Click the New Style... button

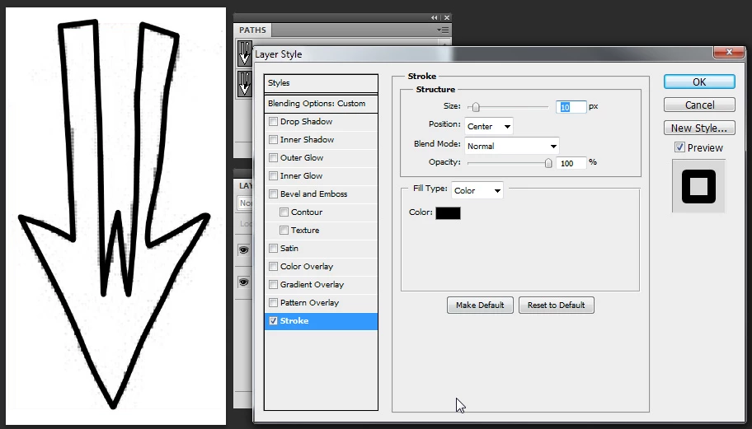point(699,128)
